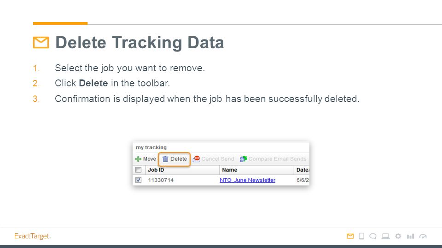Click the green Move arrows icon
The image size is (442, 248).
coord(138,159)
